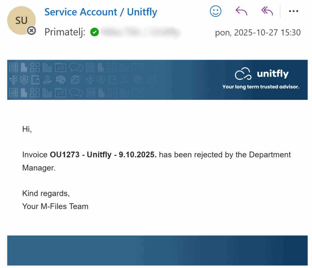
Task: Click the Kind regards closing line
Action: [x=46, y=193]
